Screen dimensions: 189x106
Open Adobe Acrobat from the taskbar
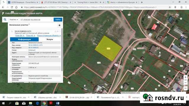(51, 103)
